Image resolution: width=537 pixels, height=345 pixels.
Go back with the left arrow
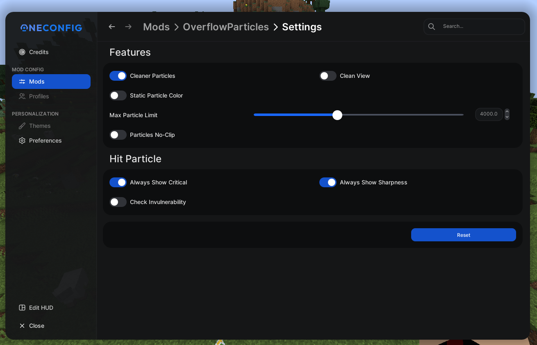111,27
